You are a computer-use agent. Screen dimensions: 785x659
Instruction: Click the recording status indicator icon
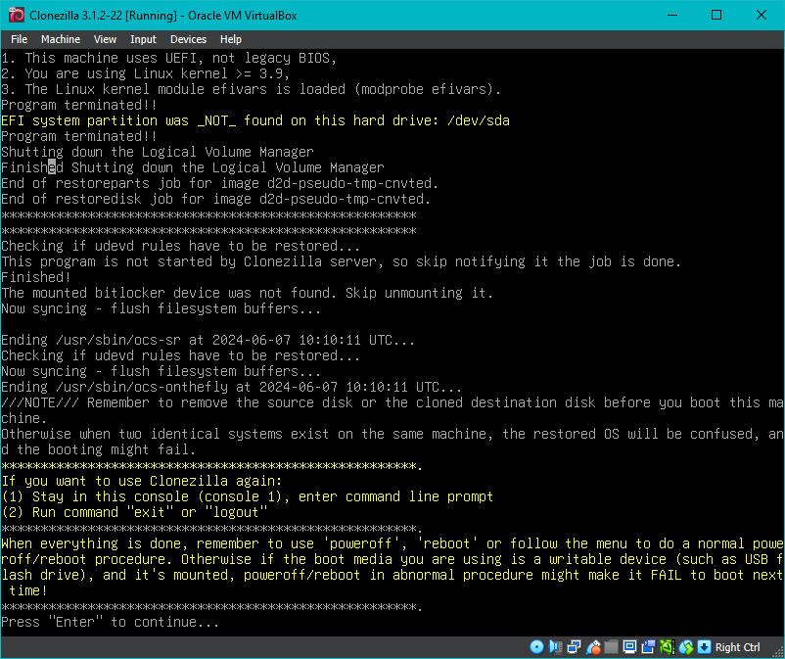tap(649, 647)
